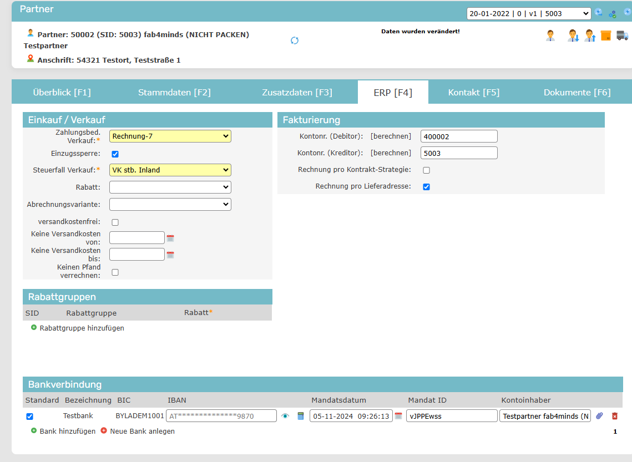Image resolution: width=632 pixels, height=462 pixels.
Task: Uncheck the Einzugssperre checkbox
Action: (115, 154)
